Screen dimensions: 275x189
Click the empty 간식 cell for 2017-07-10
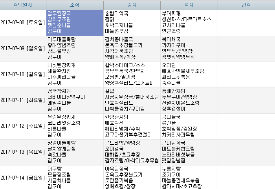(x=246, y=75)
